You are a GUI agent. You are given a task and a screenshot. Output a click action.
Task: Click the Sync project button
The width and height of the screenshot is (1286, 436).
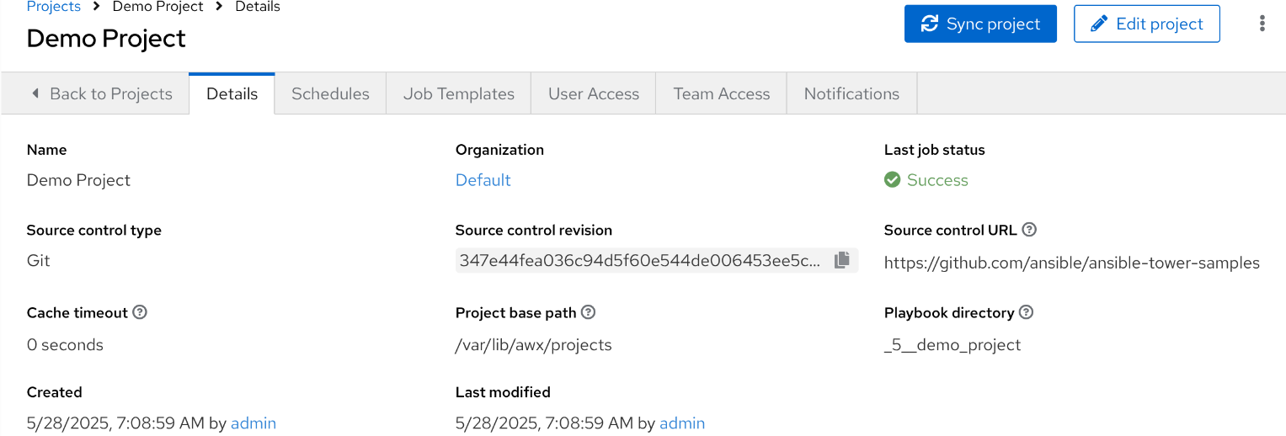[x=980, y=24]
